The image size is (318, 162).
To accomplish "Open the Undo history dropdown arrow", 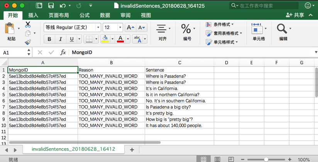I will coord(70,5).
